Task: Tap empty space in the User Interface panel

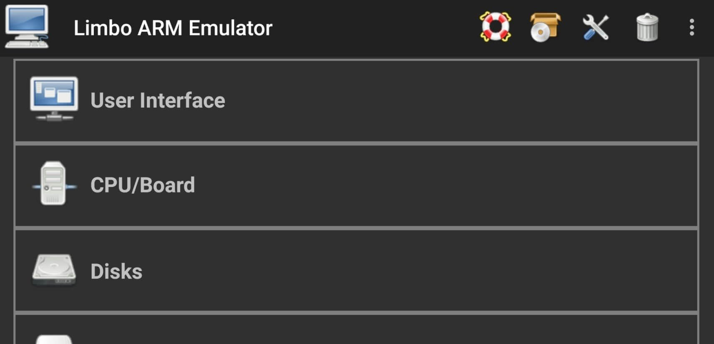Action: click(459, 101)
